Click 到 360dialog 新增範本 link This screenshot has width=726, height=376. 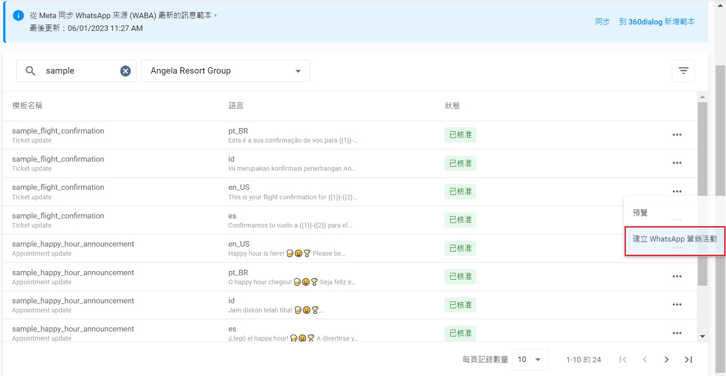pyautogui.click(x=656, y=22)
